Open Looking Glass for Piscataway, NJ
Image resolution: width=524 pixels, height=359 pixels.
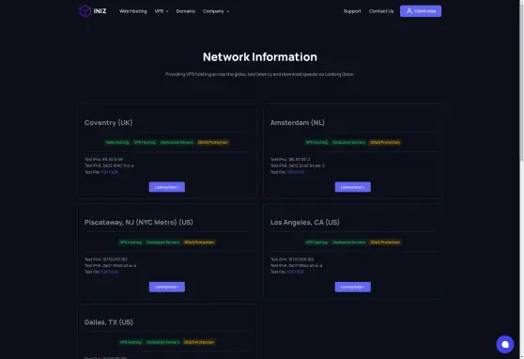point(167,287)
